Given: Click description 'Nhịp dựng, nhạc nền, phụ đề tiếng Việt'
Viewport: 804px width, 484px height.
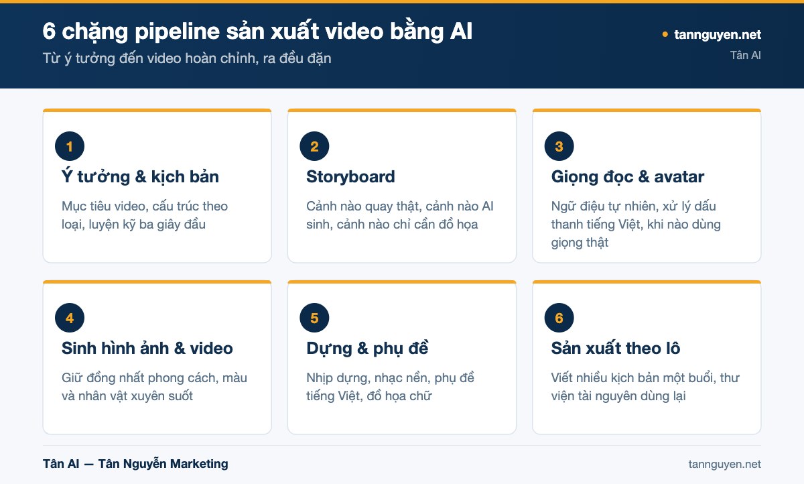Looking at the screenshot, I should pos(390,387).
